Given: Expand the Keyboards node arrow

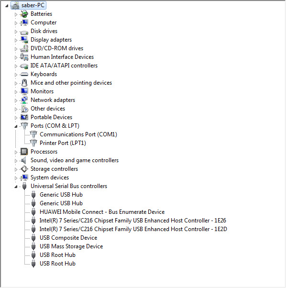Looking at the screenshot, I should pos(16,75).
